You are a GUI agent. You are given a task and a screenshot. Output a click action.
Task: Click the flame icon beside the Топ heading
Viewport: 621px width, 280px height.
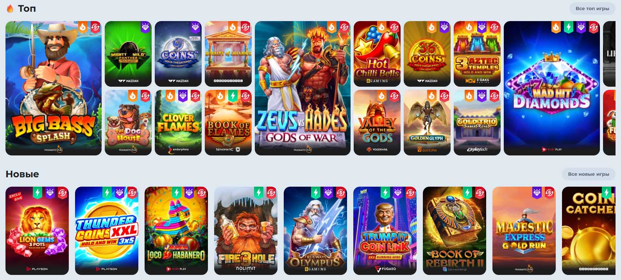coord(10,9)
